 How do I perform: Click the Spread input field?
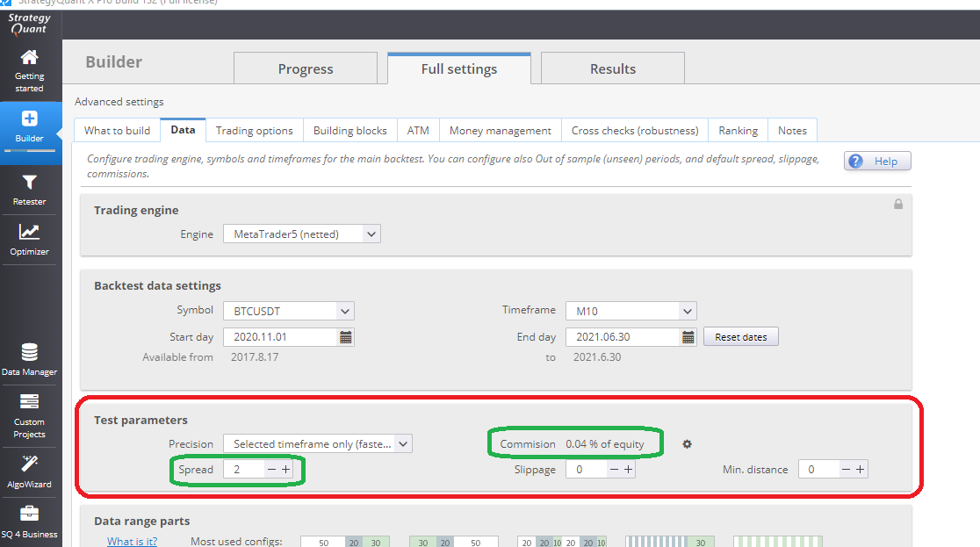pyautogui.click(x=244, y=470)
